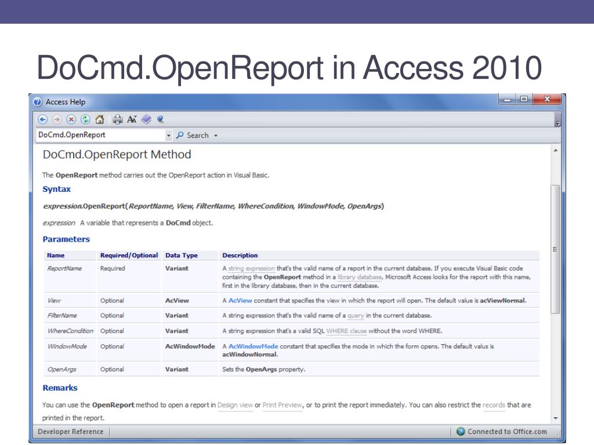
Task: Click the Parameters section heading
Action: click(66, 239)
